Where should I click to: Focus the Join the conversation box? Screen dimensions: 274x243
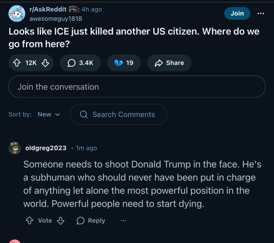tap(137, 87)
